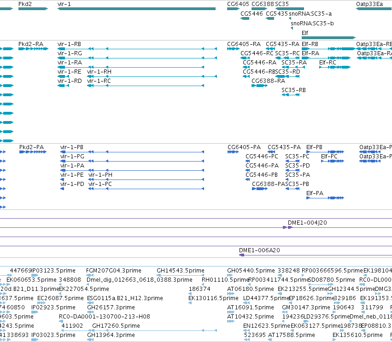Image resolution: width=392 pixels, height=342 pixels.
Task: Select the snoRNA:SC35-b label
Action: (312, 23)
